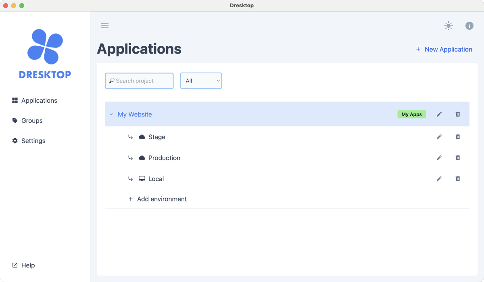This screenshot has height=282, width=484.
Task: Click the My Apps green tag
Action: tap(411, 114)
